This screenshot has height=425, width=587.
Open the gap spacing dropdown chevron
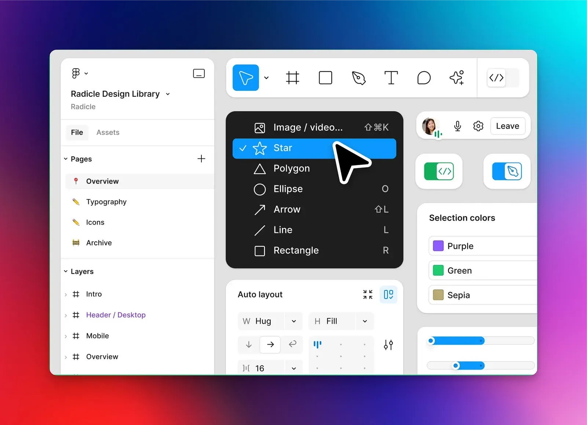(x=294, y=368)
